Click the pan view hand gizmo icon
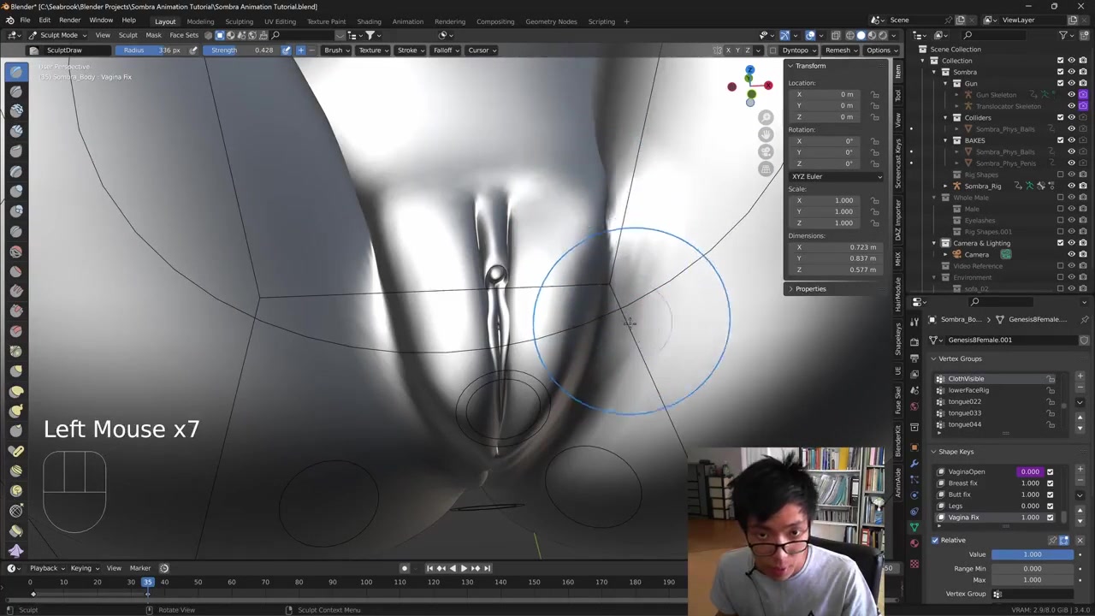1095x616 pixels. (x=766, y=134)
